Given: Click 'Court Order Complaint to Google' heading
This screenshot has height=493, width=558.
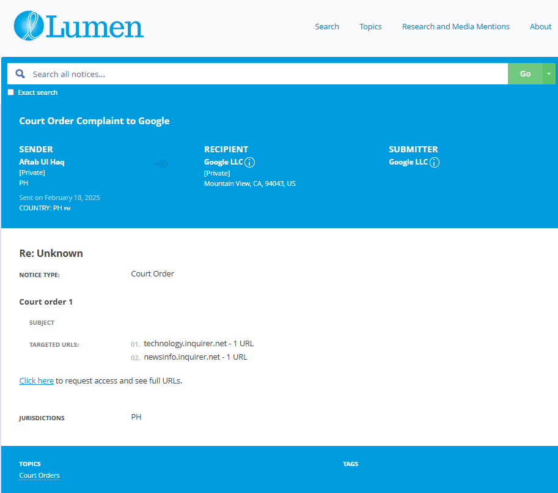Looking at the screenshot, I should tap(94, 121).
